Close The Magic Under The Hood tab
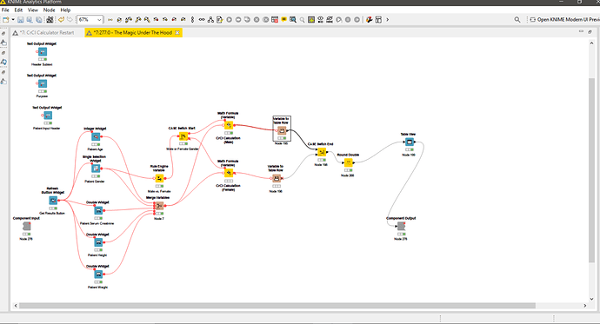 pyautogui.click(x=177, y=33)
